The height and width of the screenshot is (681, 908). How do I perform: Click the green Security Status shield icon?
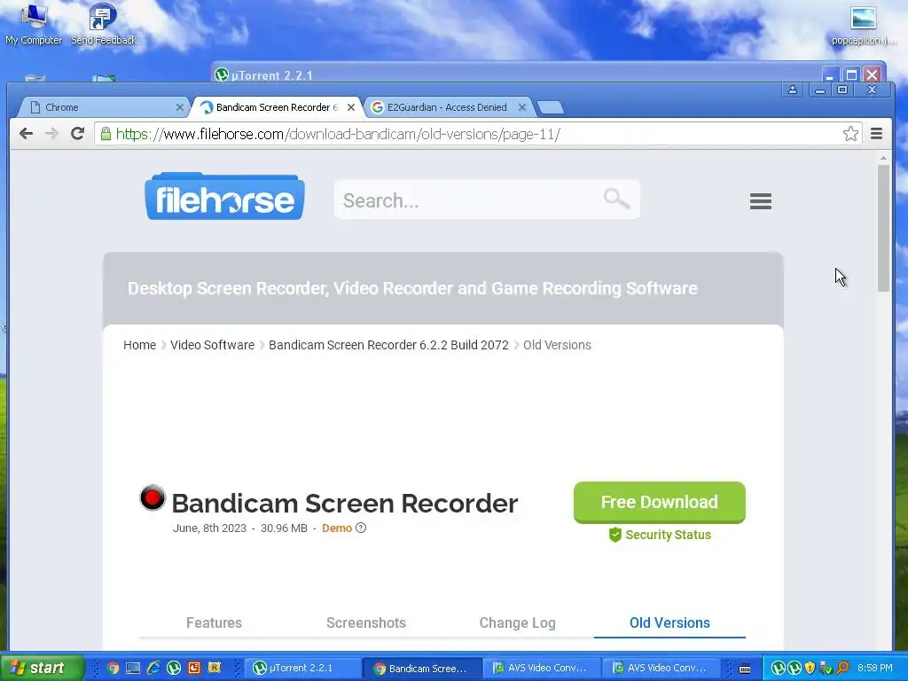tap(615, 535)
